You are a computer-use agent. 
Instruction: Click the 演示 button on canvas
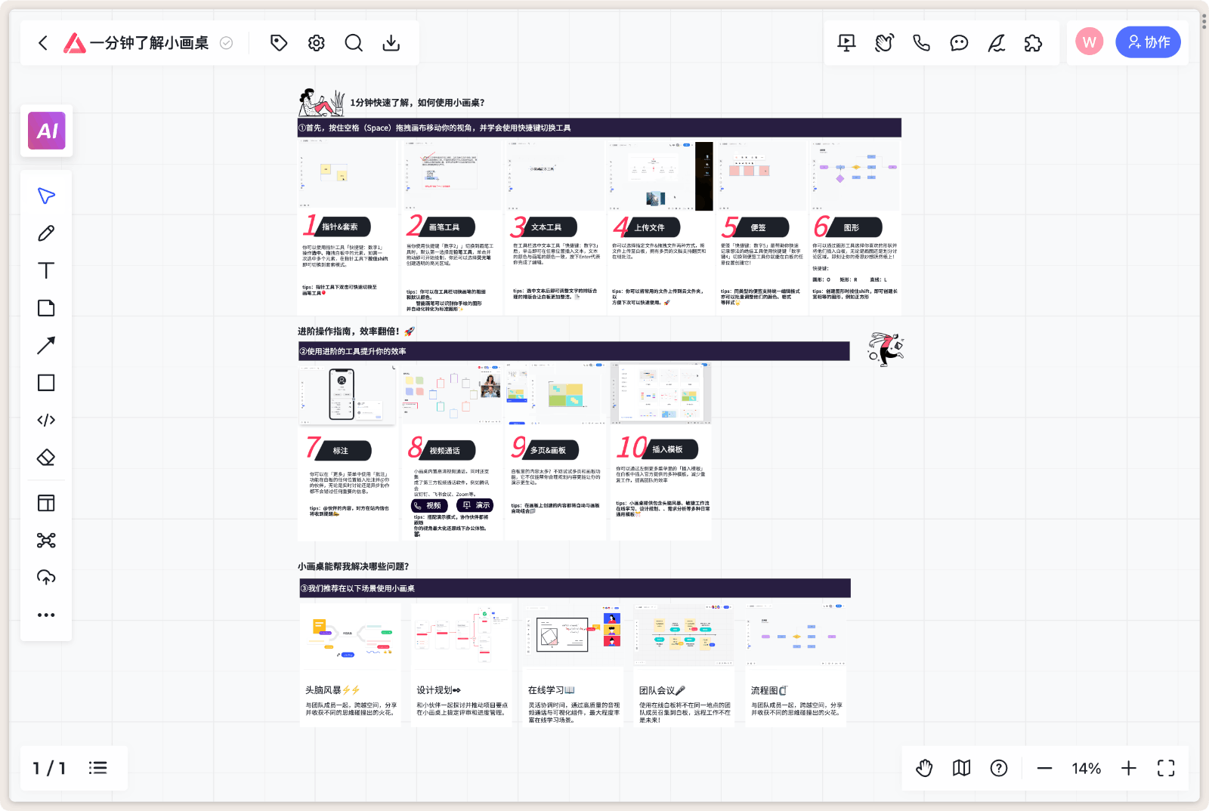click(x=475, y=505)
